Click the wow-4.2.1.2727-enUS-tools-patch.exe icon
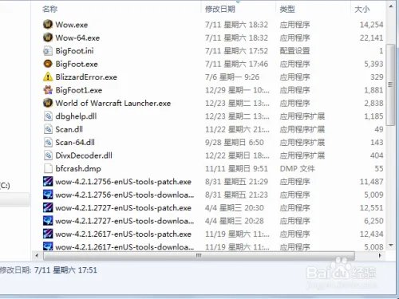The width and height of the screenshot is (399, 299). coord(48,207)
